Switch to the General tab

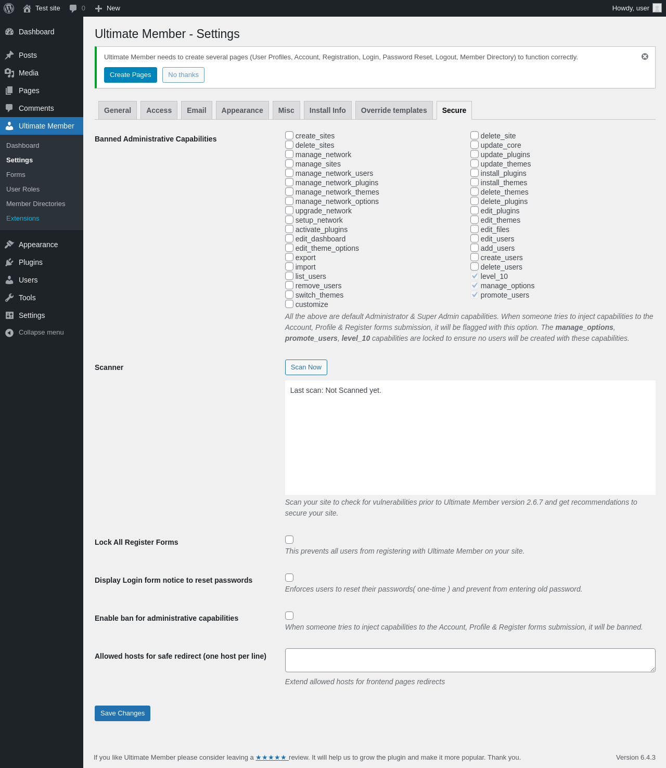point(118,110)
